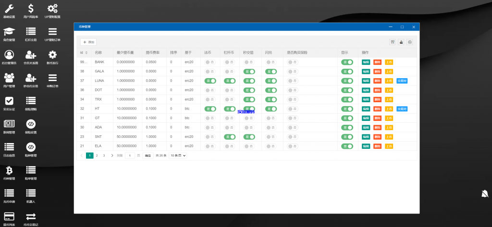
Task: Click 删除 for the GALA row
Action: (x=378, y=72)
